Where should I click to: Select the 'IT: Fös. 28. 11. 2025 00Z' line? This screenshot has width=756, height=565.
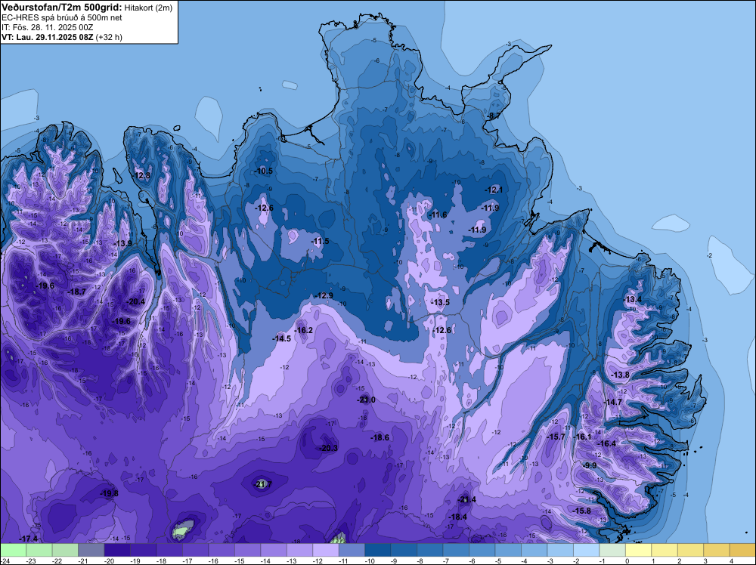click(47, 27)
